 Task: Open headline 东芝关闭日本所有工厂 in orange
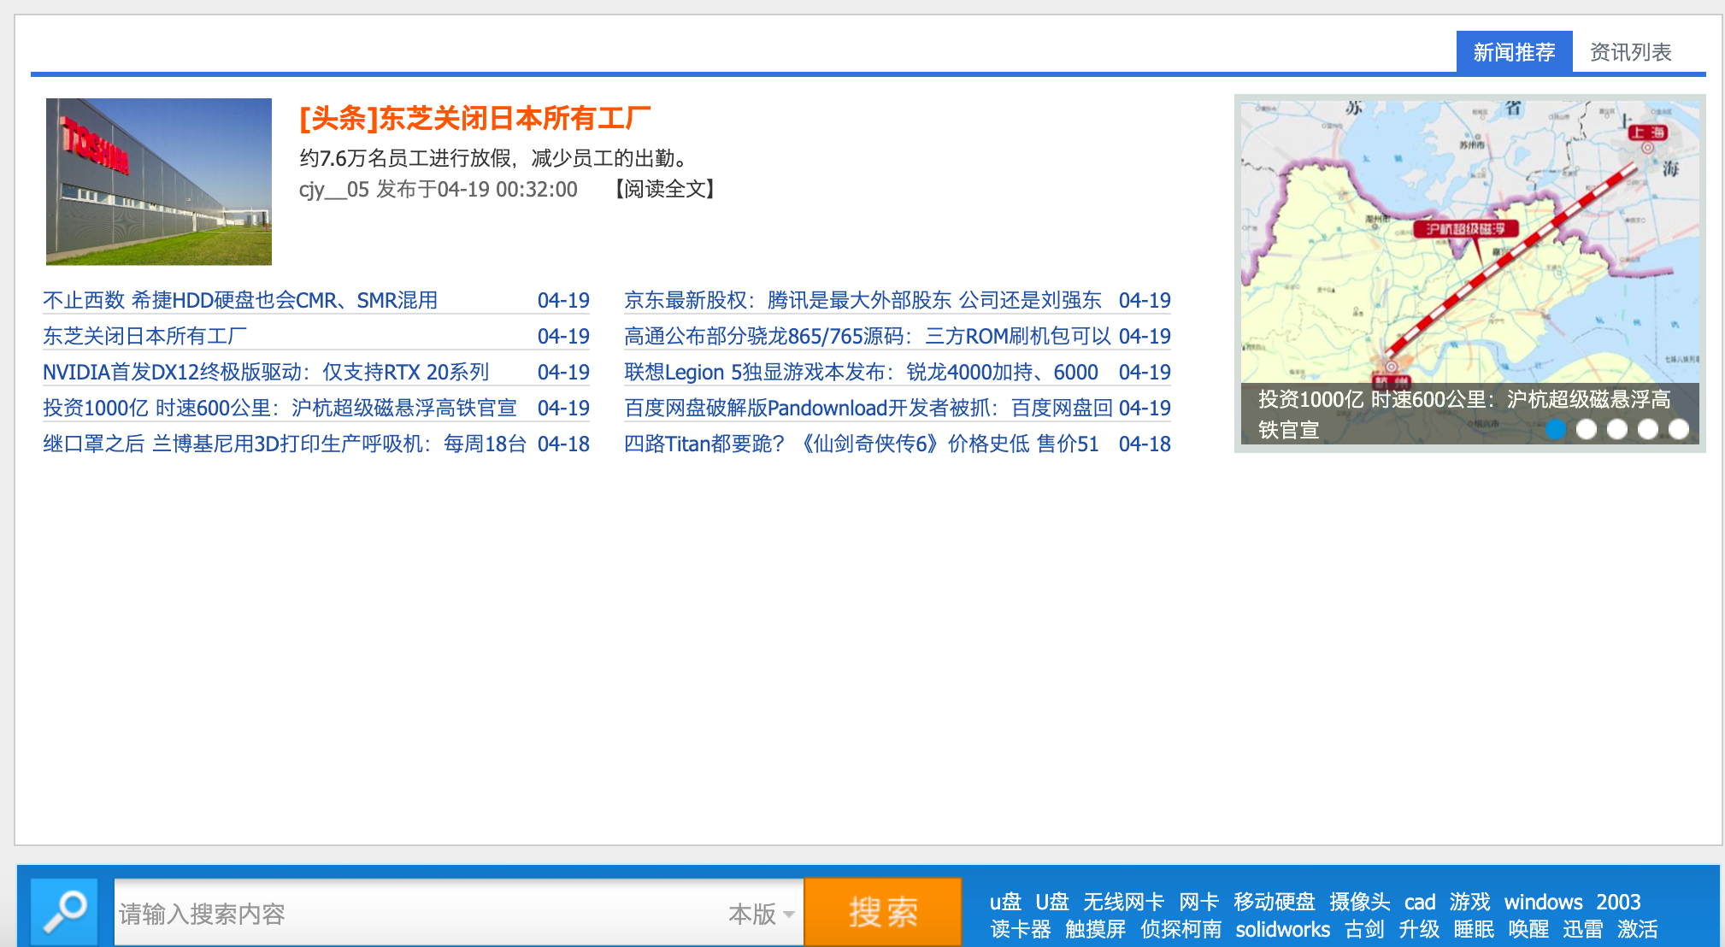tap(475, 118)
